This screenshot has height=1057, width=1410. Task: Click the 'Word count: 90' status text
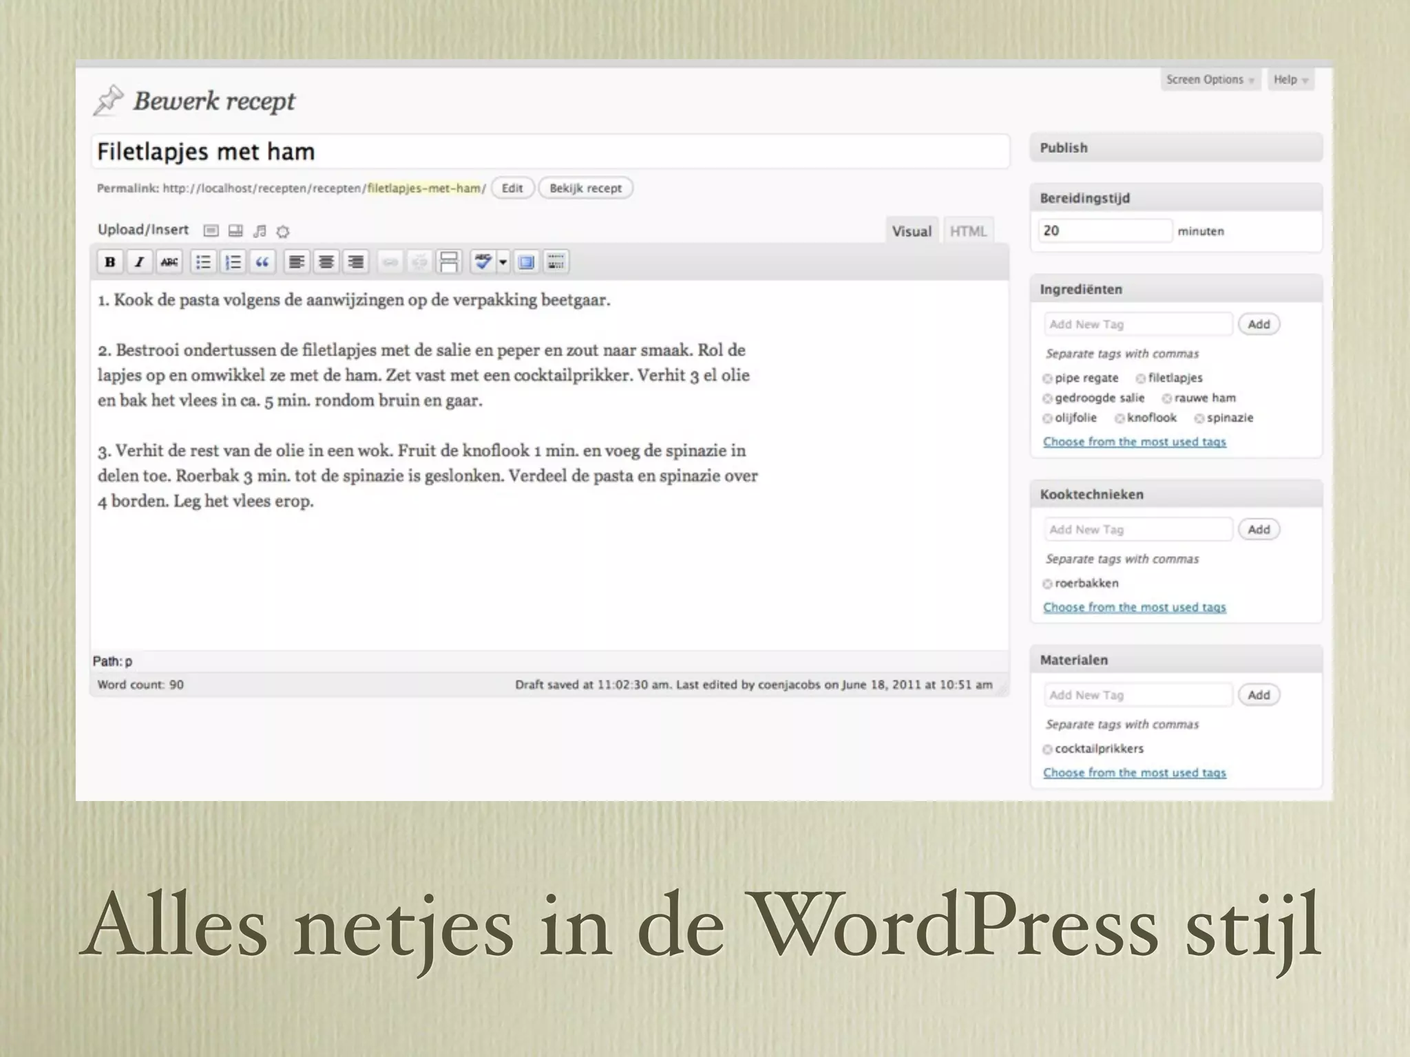click(140, 685)
